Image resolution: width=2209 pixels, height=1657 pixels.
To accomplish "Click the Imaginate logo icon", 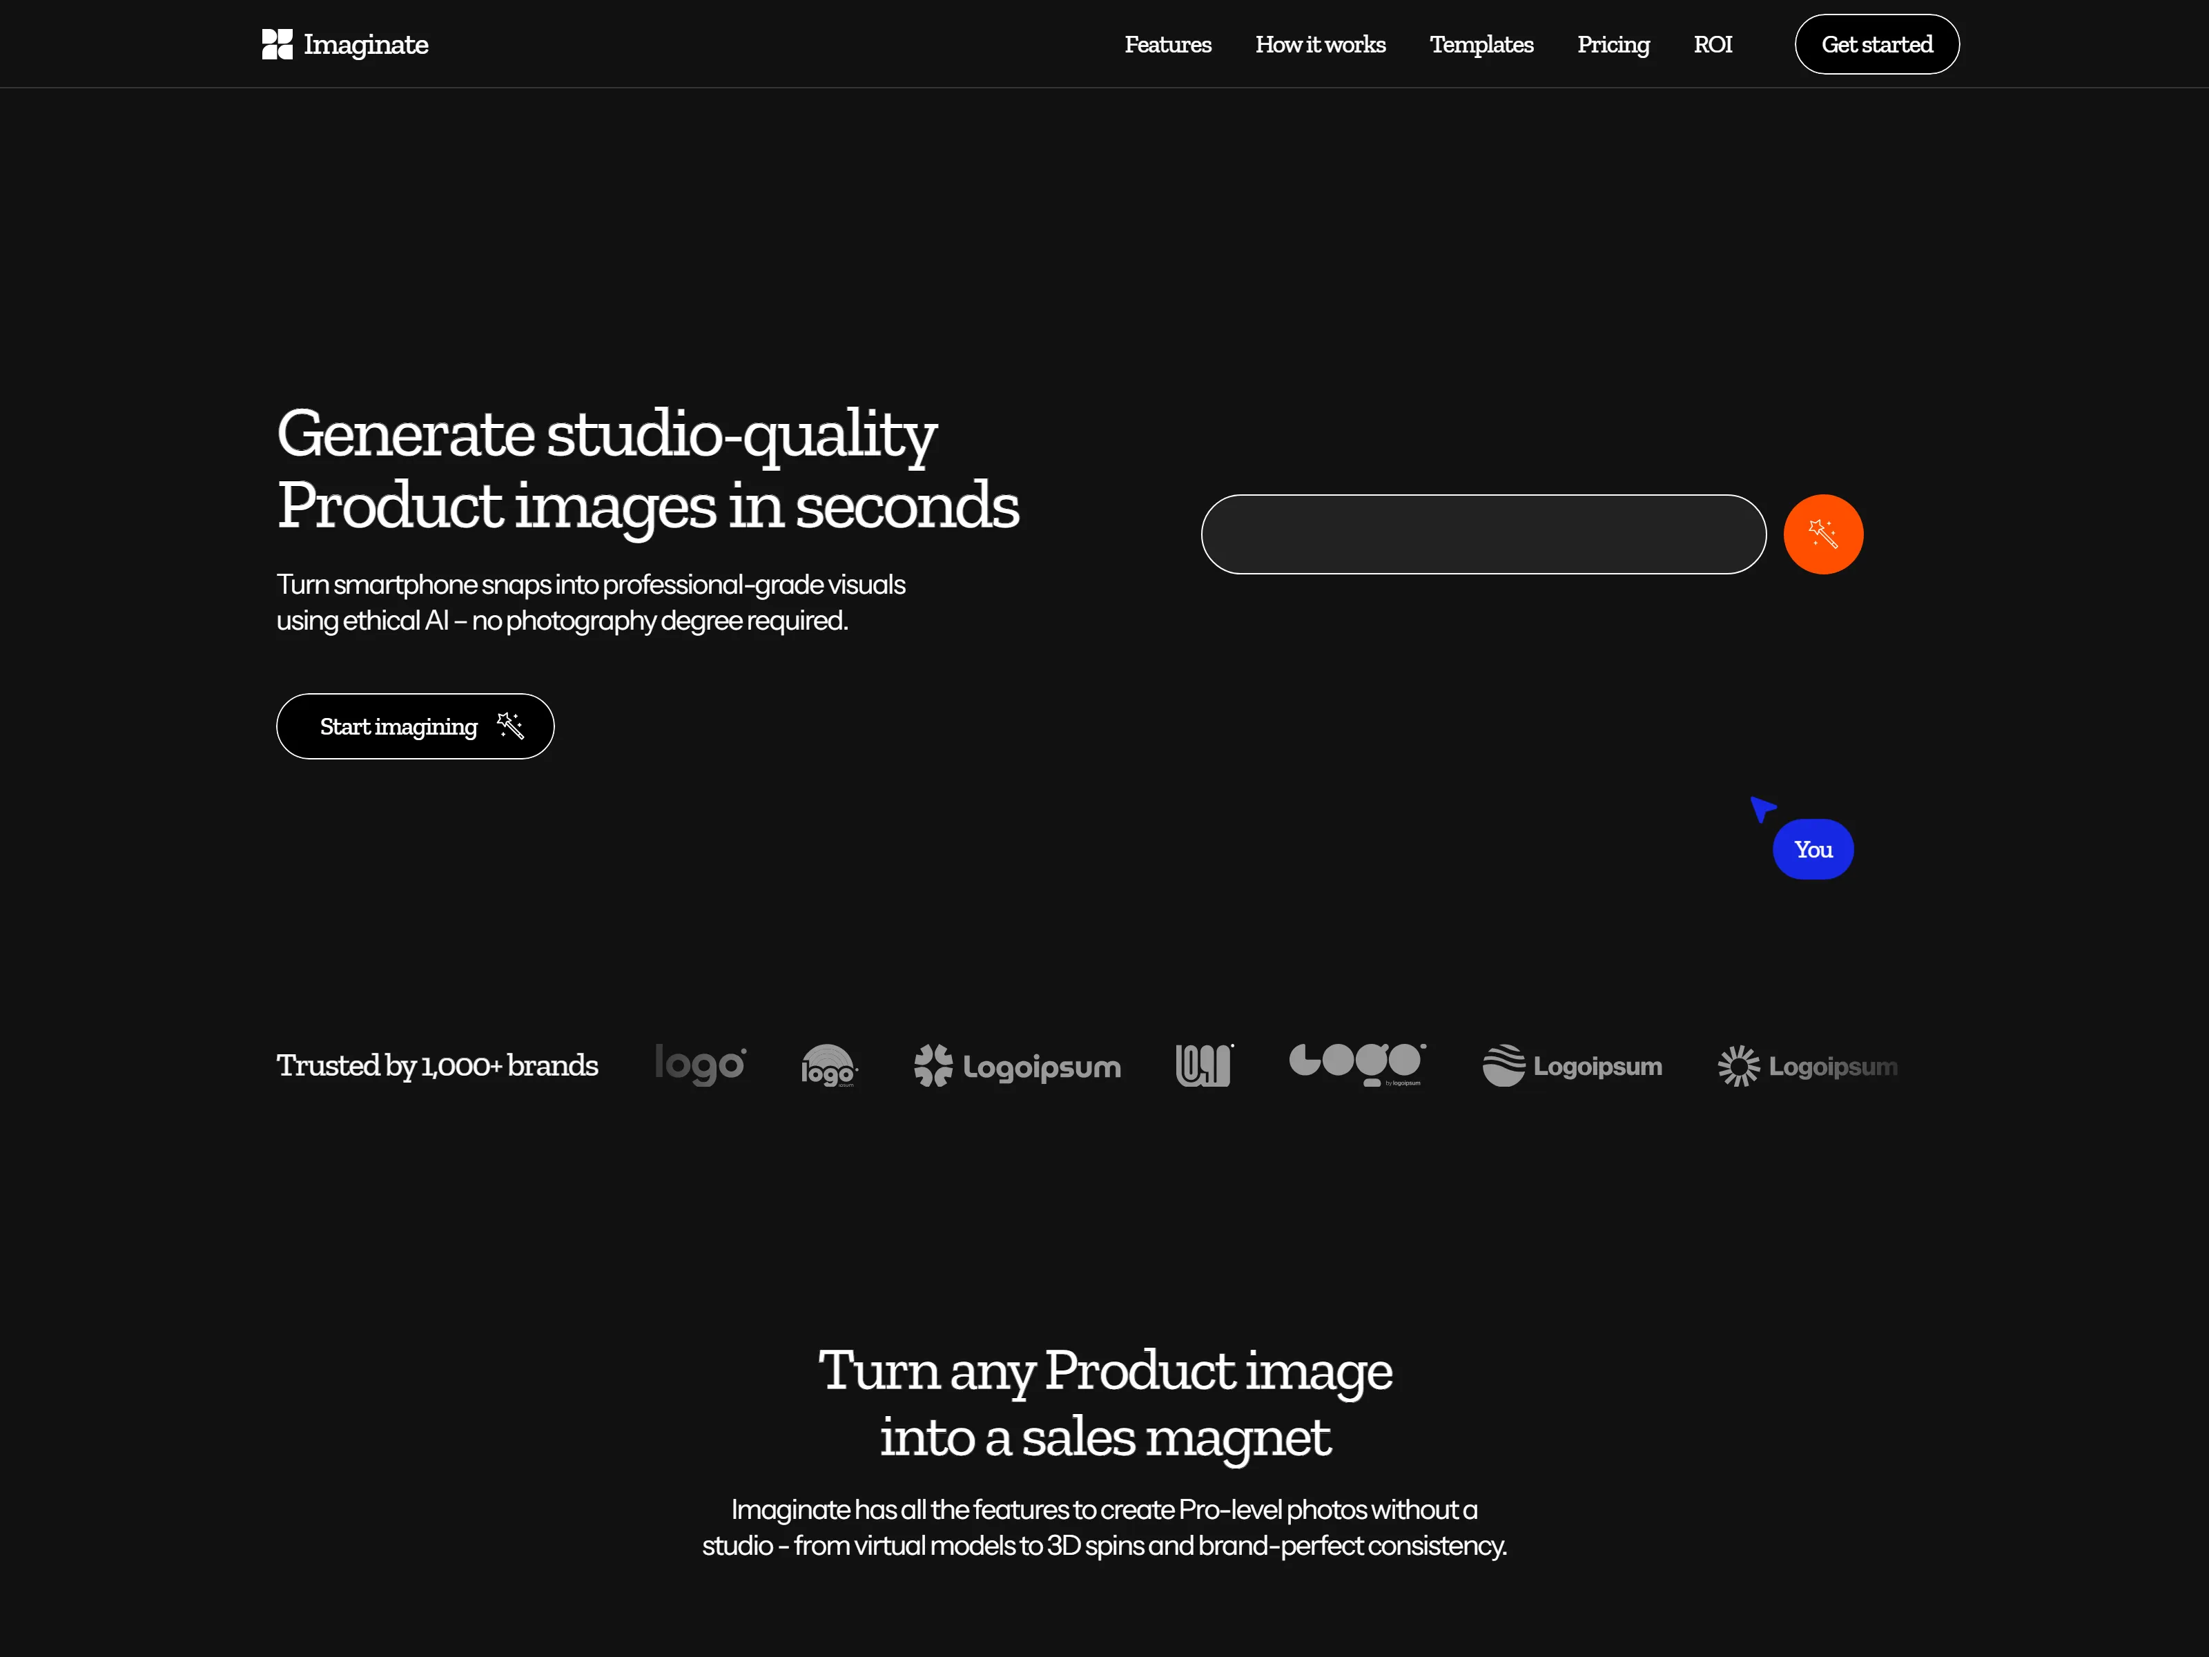I will tap(277, 44).
